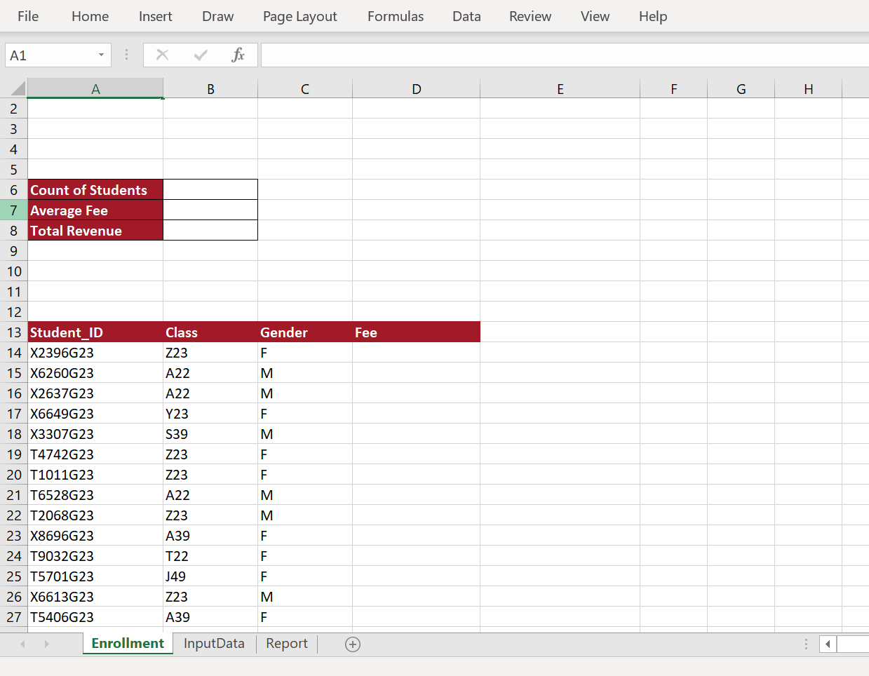Open the Report sheet tab
Screen dimensions: 869x676
click(x=286, y=643)
